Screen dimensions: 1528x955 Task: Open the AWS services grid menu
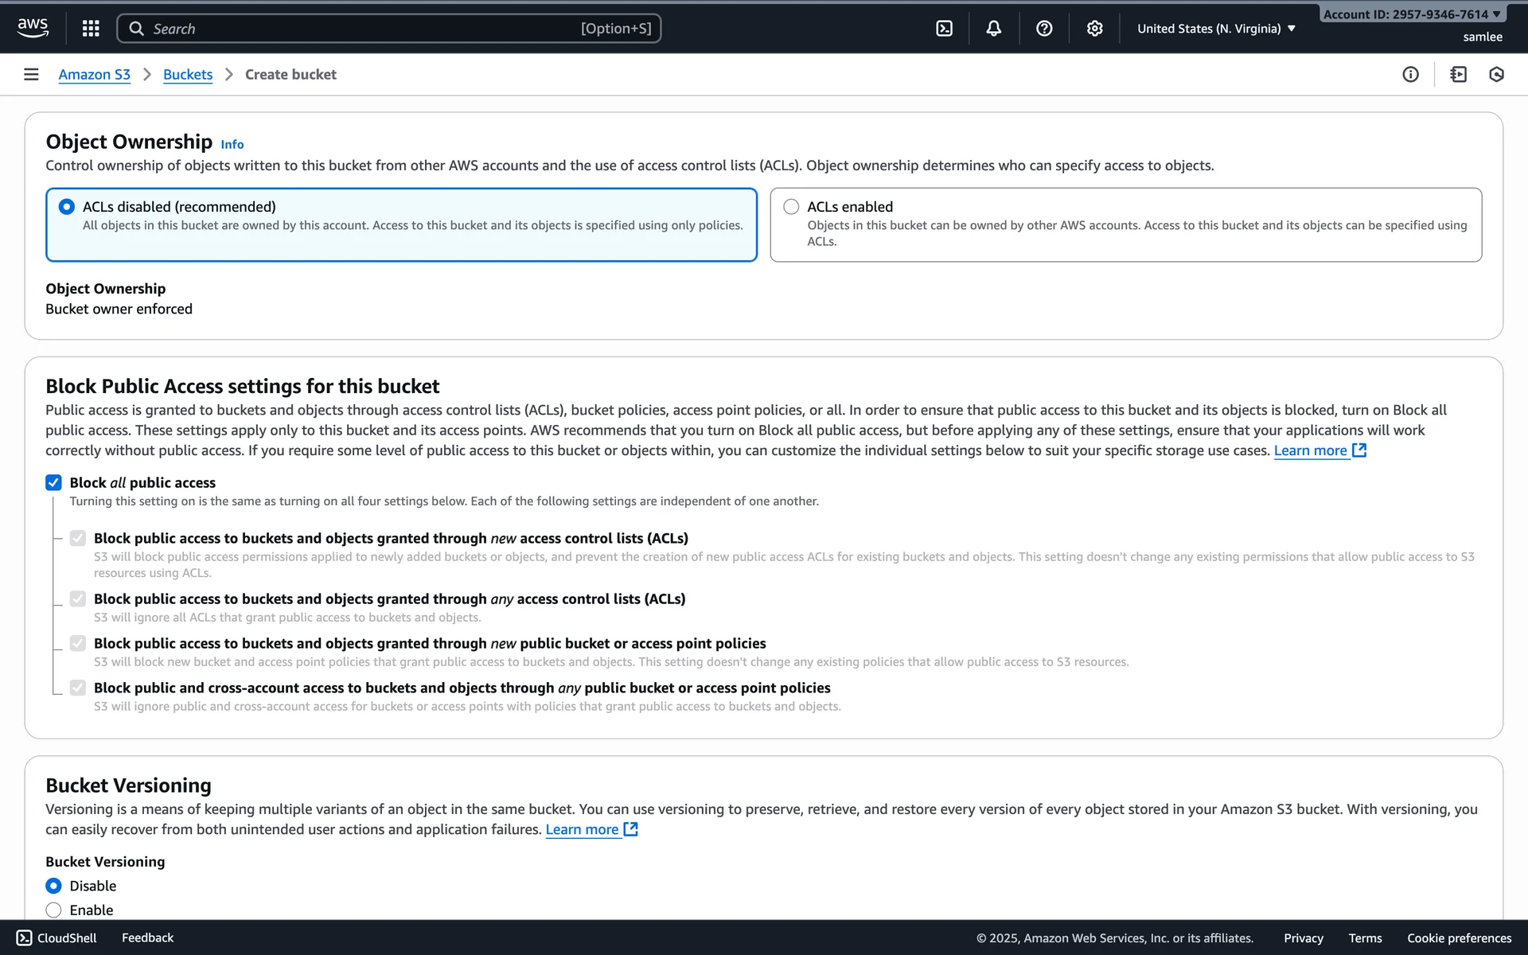coord(91,29)
